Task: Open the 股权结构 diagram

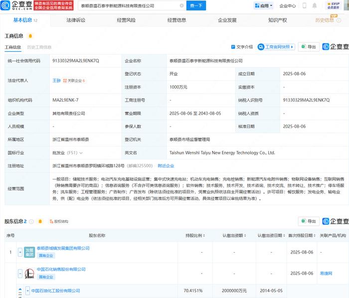Action: point(59,221)
